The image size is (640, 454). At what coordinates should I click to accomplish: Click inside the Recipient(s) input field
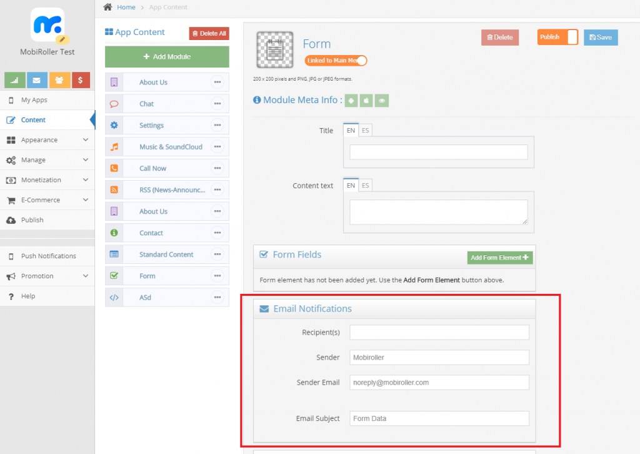[439, 332]
